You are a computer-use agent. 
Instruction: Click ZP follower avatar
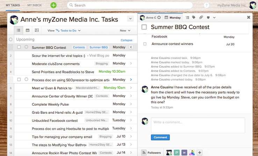[x=177, y=153]
